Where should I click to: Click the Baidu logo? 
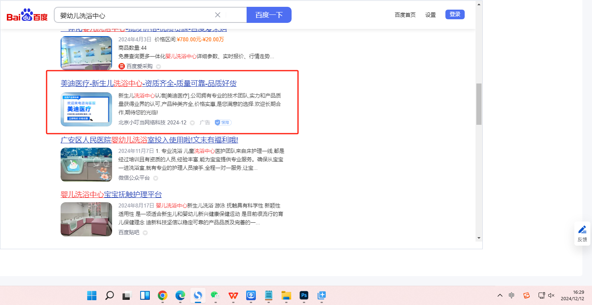coord(27,15)
